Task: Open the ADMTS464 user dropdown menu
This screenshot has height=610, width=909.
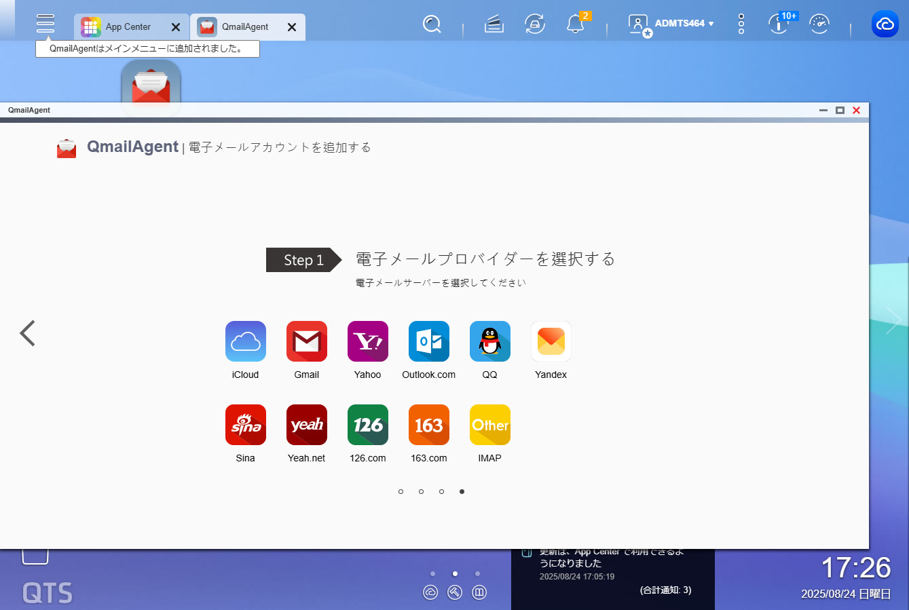Action: coord(683,24)
